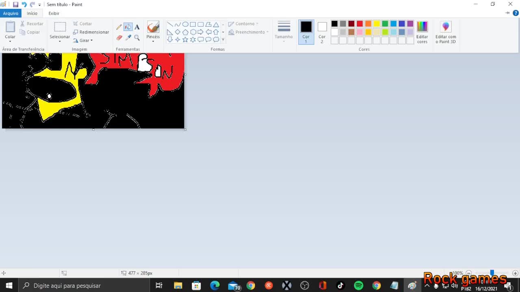The height and width of the screenshot is (292, 520).
Task: Click the Save icon in quick access
Action: 15,4
